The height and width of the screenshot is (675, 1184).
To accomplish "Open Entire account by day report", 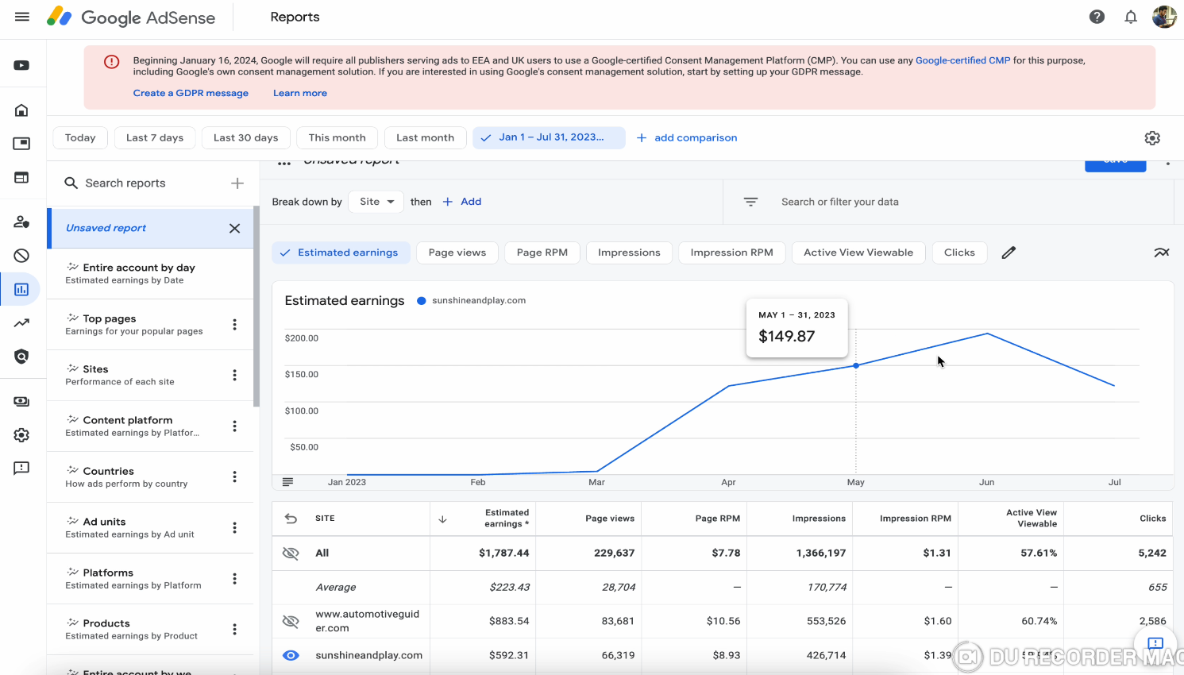I will click(150, 274).
